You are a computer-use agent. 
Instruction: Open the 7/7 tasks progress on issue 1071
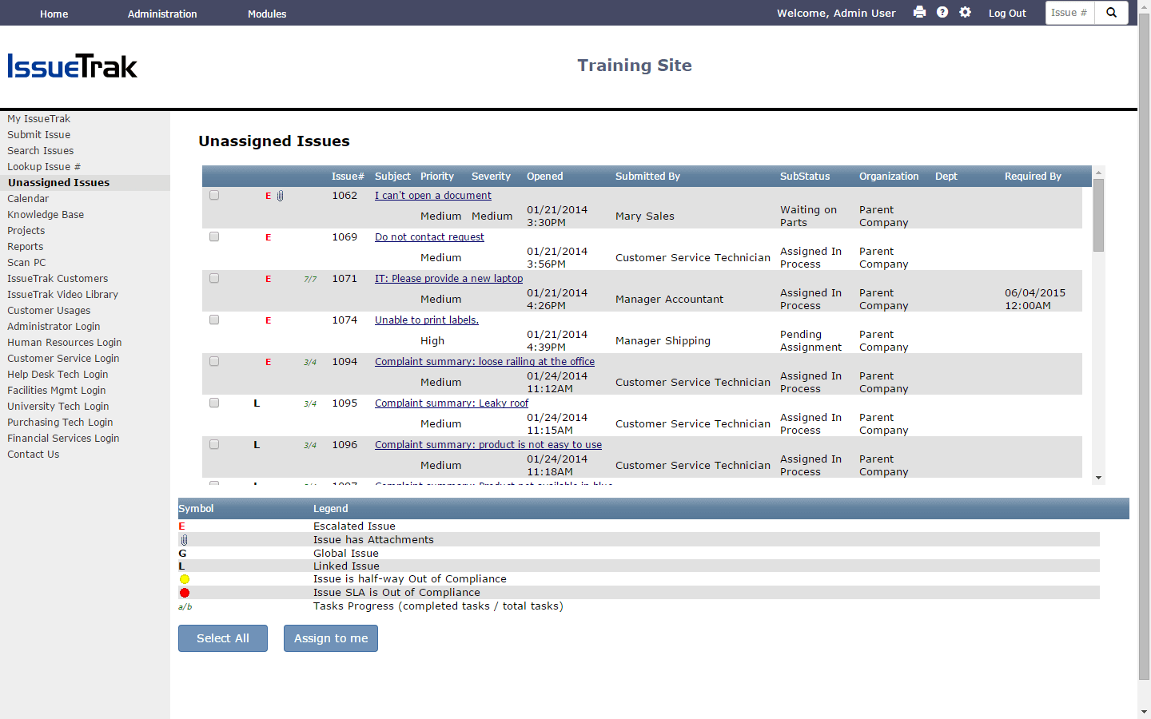pos(310,278)
